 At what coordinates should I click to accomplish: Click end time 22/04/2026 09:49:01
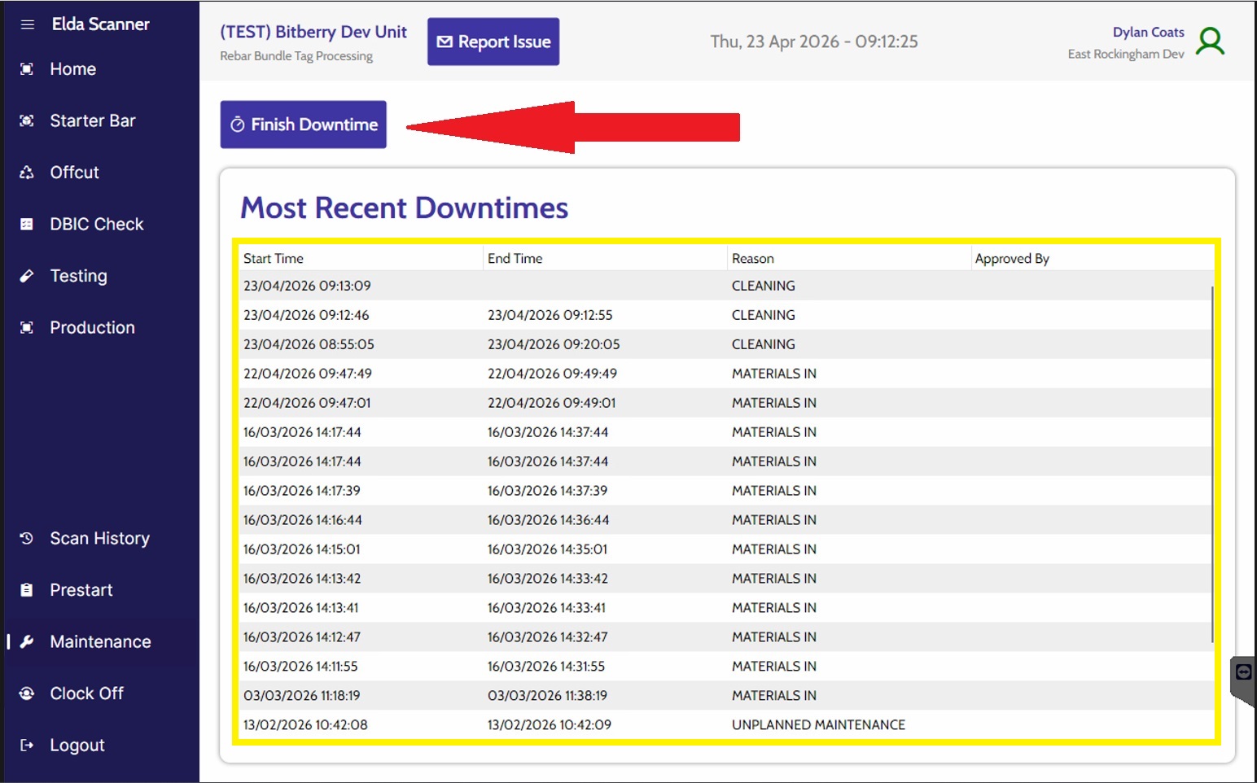pos(552,403)
